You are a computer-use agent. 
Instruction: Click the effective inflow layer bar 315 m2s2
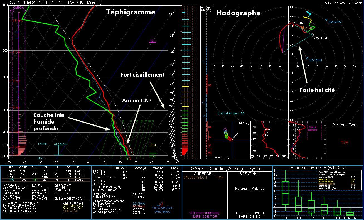pyautogui.click(x=58, y=150)
